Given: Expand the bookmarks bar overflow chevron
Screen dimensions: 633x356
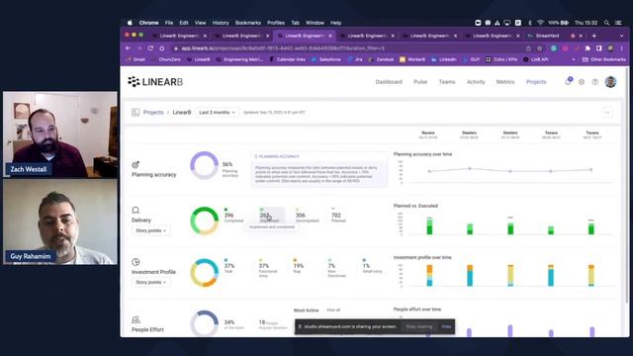Looking at the screenshot, I should click(x=574, y=59).
